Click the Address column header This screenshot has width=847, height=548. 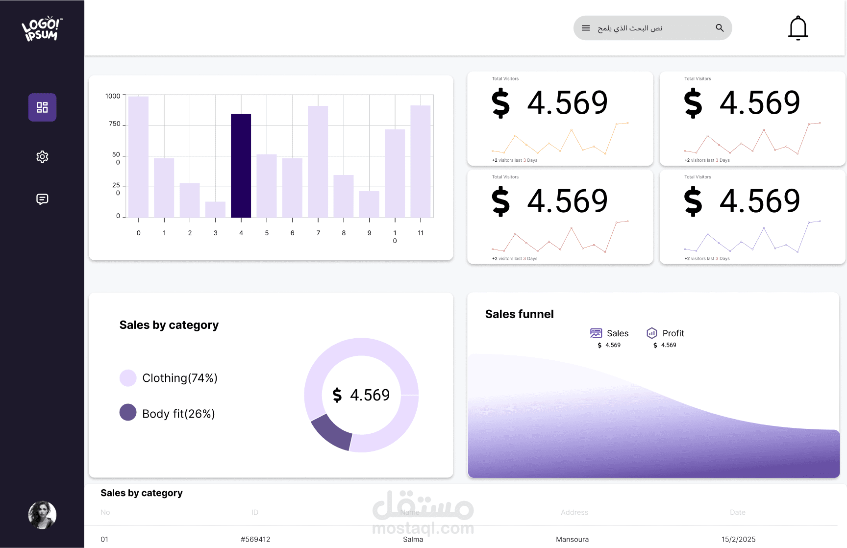(x=574, y=512)
